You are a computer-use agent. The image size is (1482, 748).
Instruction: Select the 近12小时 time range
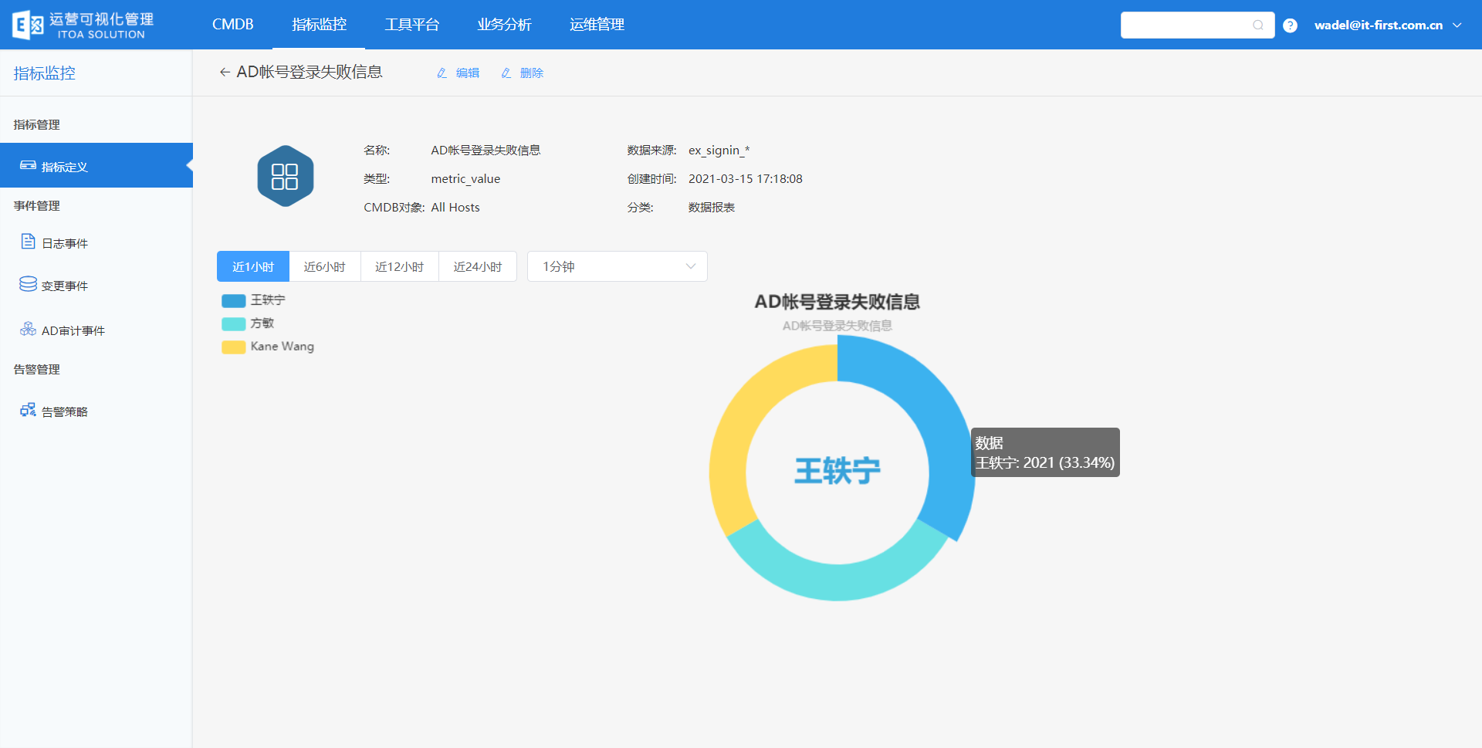click(400, 266)
